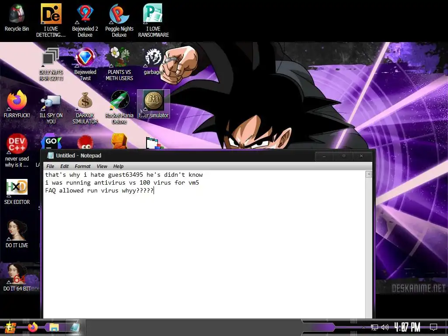Click the text 'FAQ' in Notepad
Screen dimensions: 448x336
tap(50, 191)
